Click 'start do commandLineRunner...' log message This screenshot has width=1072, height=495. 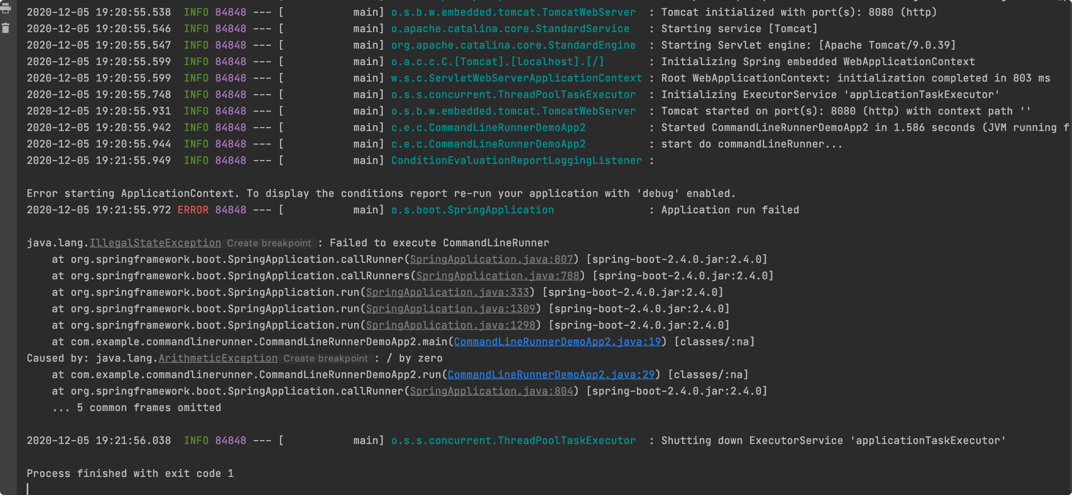click(x=751, y=144)
